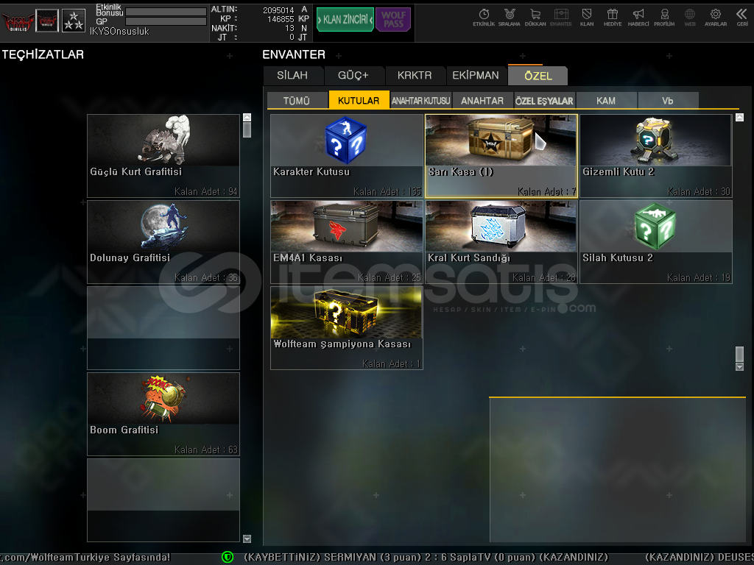Open the Profilim profile icon
This screenshot has height=565, width=754.
[x=664, y=18]
